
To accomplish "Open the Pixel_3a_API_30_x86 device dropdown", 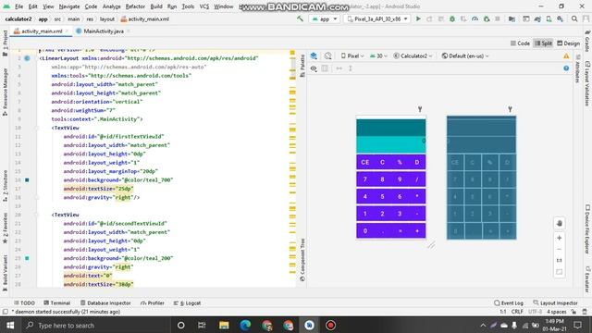I will pos(377,18).
